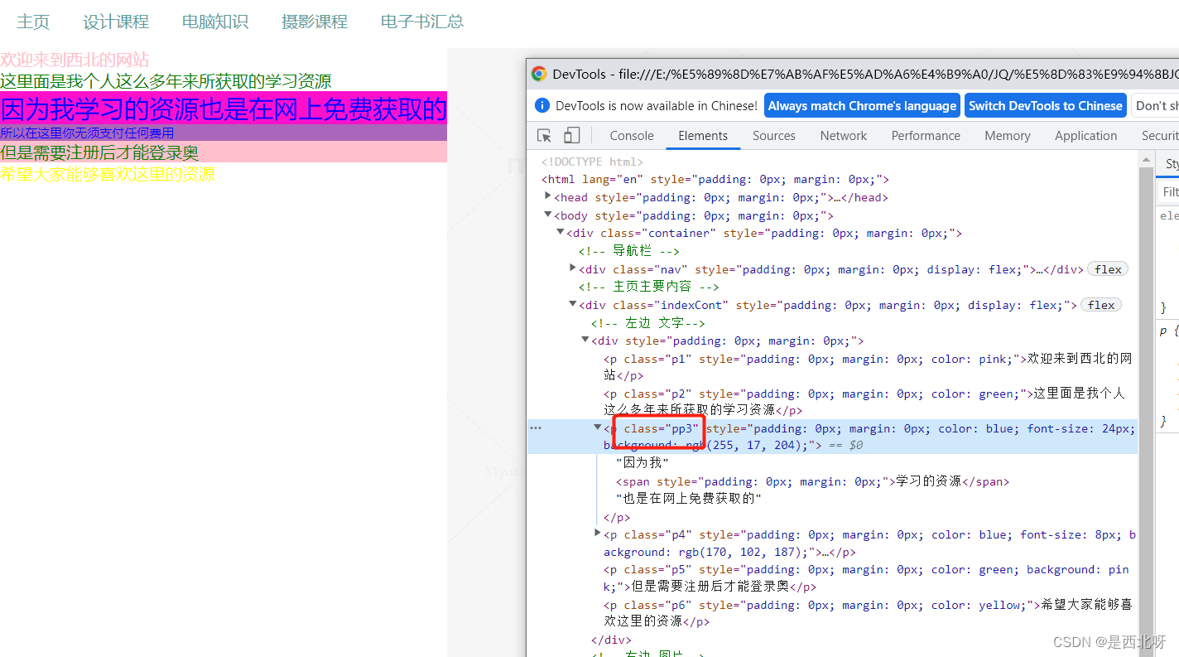Select the html lang en element row
The image size is (1179, 657).
715,179
